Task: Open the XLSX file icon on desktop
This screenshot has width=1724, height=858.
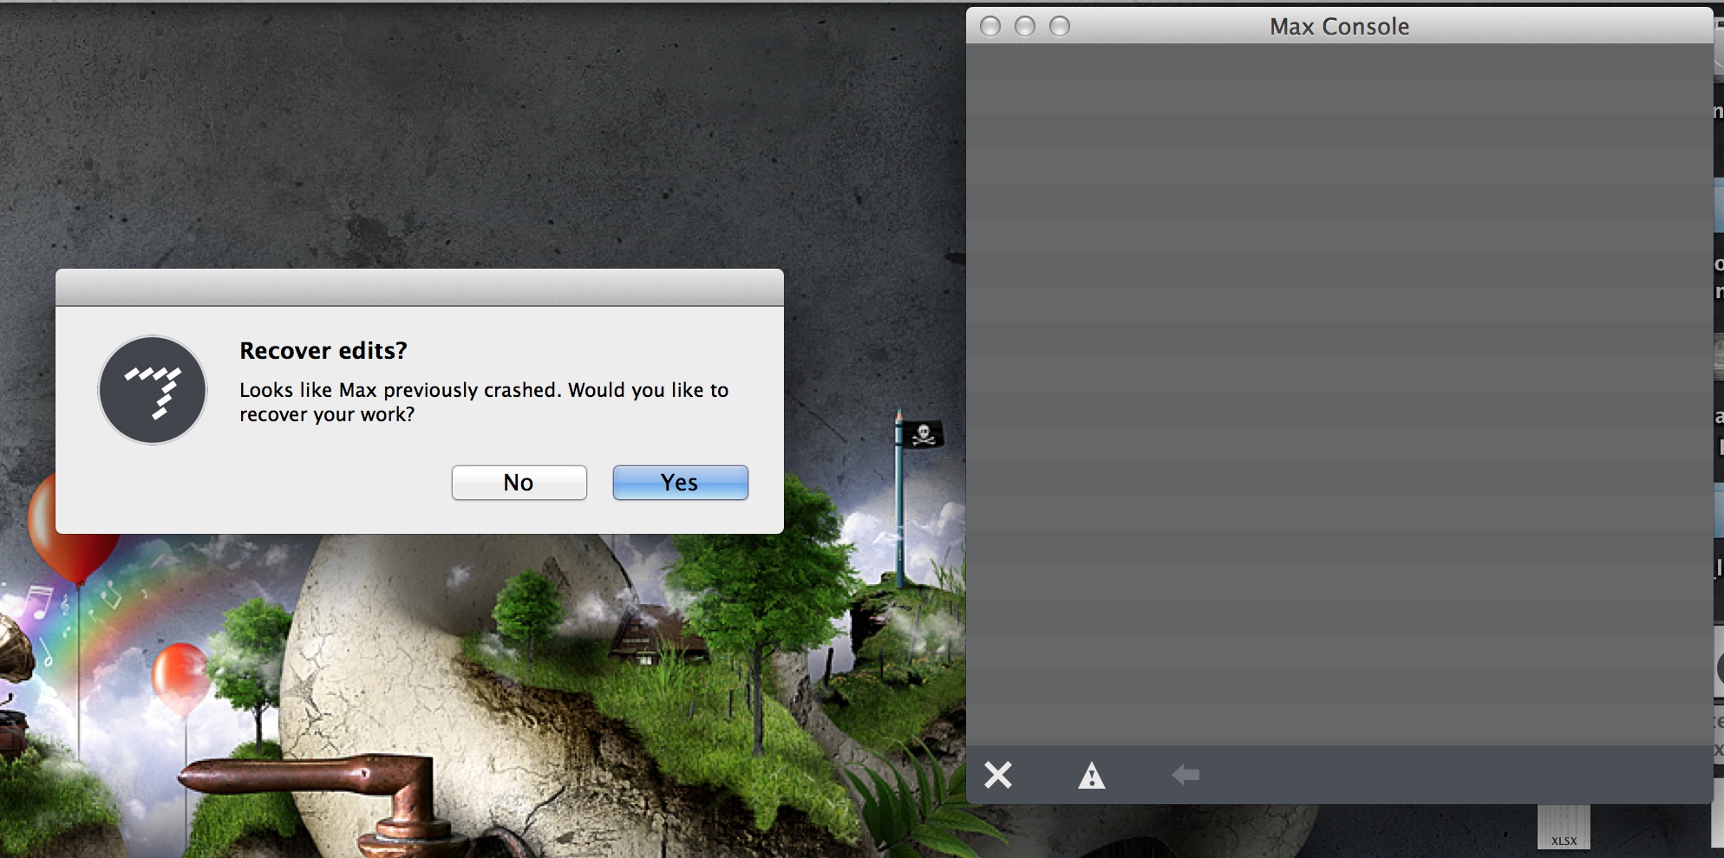Action: pos(1564,829)
